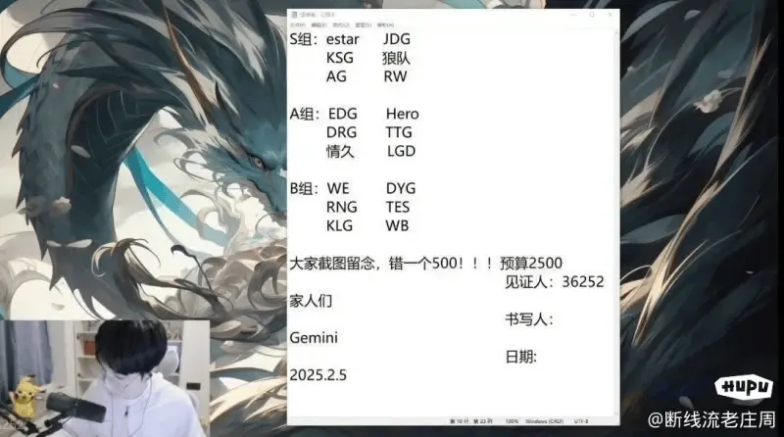Close the Notepad window
The width and height of the screenshot is (784, 437).
(x=610, y=15)
